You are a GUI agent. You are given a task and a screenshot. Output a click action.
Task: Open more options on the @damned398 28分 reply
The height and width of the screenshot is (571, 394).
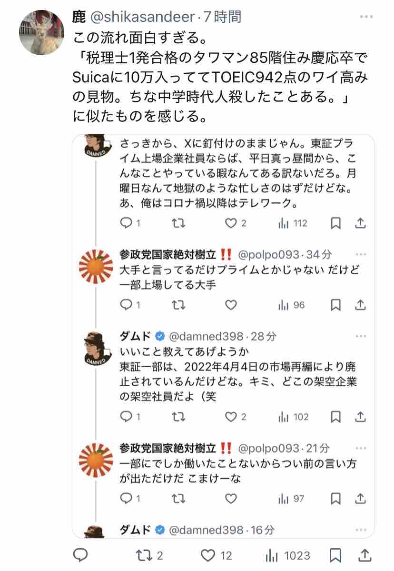(361, 336)
